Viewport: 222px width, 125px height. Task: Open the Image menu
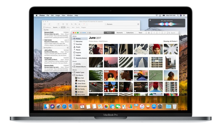pos(58,15)
